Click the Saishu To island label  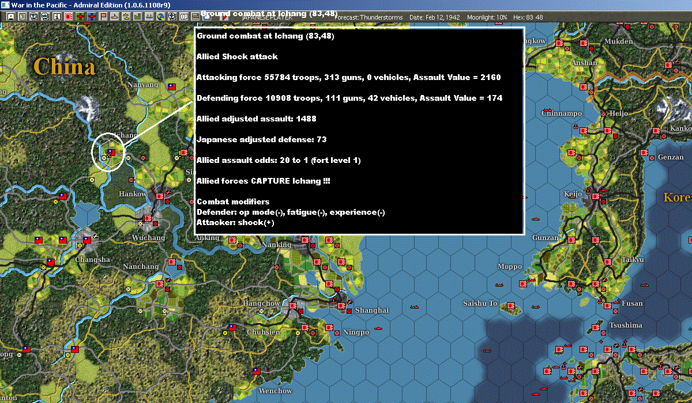point(480,303)
